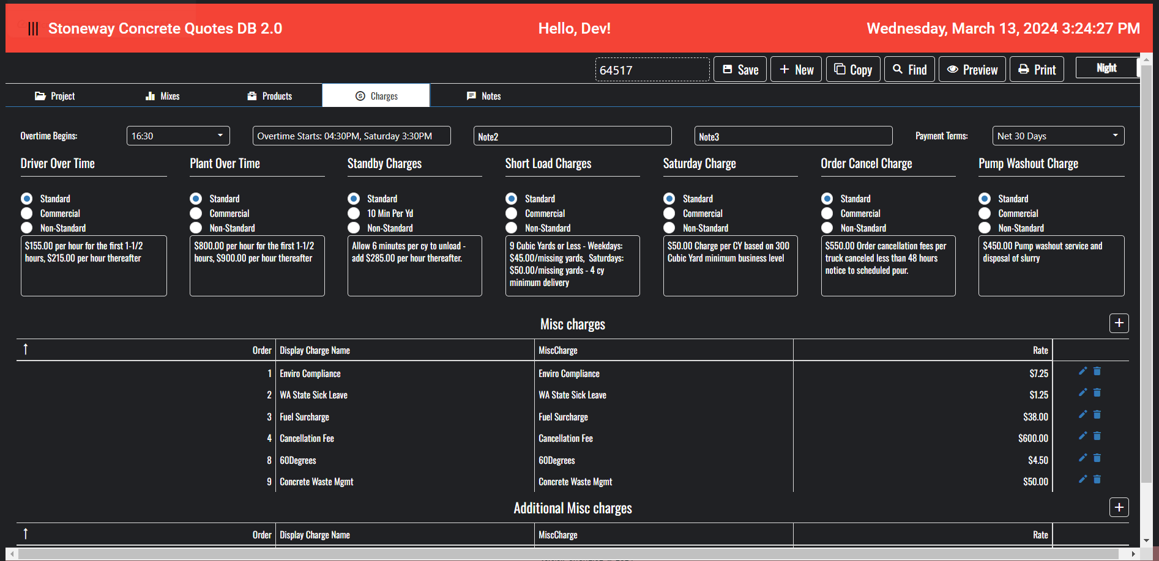Delete the 60Degrees charge row
The image size is (1159, 561).
click(x=1097, y=458)
